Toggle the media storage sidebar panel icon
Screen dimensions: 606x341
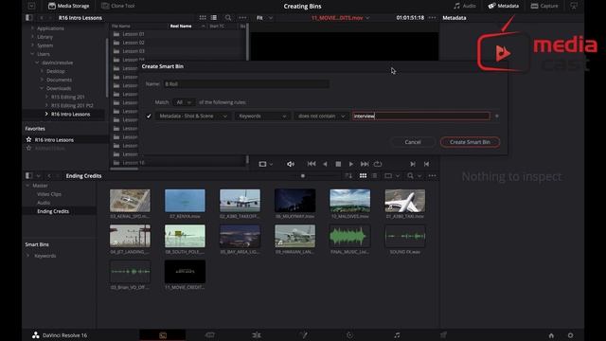pos(29,18)
